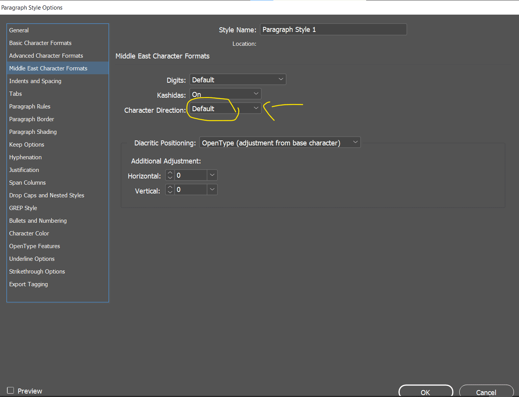Cancel the Paragraph Style Options dialog

tap(486, 392)
